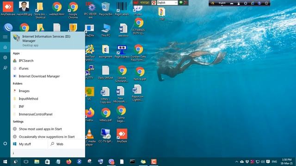Open 'Show most used apps in Start' setting
The height and width of the screenshot is (166, 296).
pyautogui.click(x=48, y=129)
